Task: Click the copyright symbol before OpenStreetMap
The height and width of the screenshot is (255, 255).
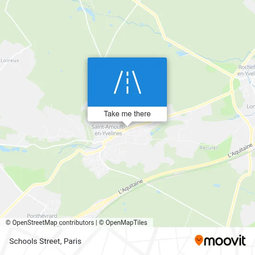Action: point(8,223)
